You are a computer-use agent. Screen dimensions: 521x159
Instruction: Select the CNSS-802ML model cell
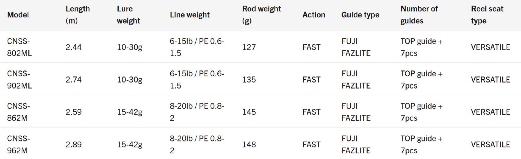coord(19,47)
